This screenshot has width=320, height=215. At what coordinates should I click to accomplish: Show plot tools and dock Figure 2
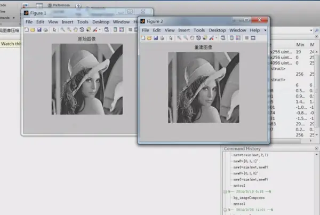(253, 38)
